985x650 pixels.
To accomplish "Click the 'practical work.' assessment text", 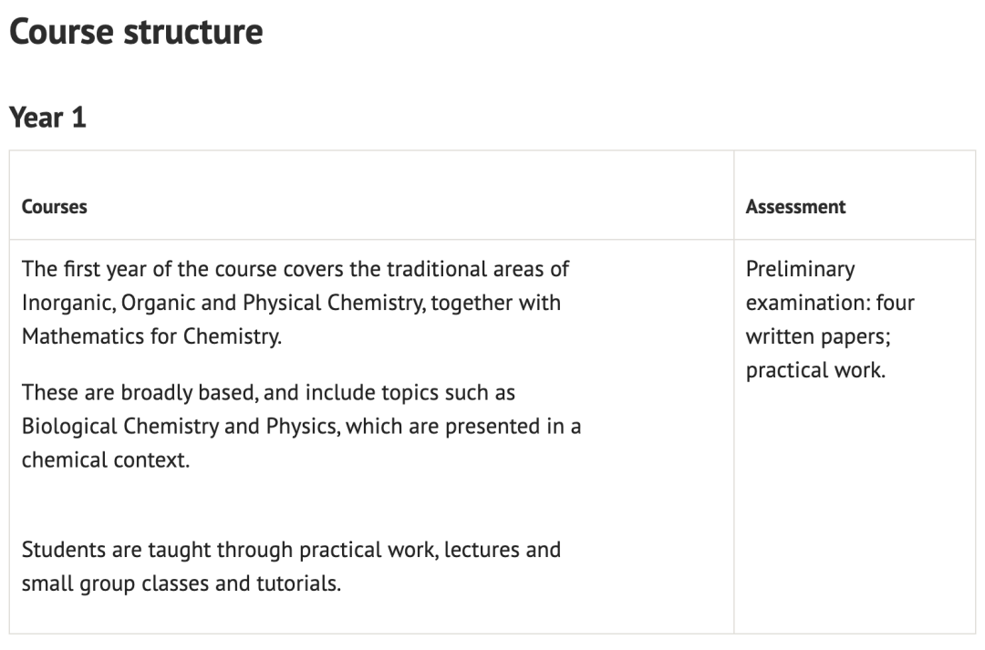I will (x=815, y=370).
